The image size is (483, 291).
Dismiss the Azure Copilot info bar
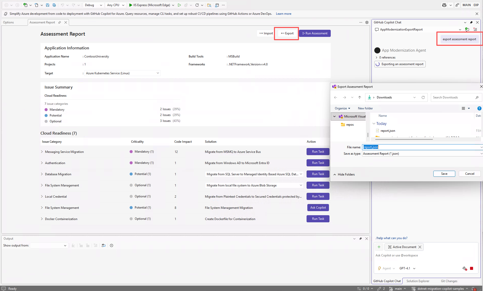[x=477, y=14]
